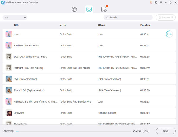Select the Fortnight feat. Post Malone track
Image resolution: width=178 pixels, height=137 pixels.
[x=89, y=68]
